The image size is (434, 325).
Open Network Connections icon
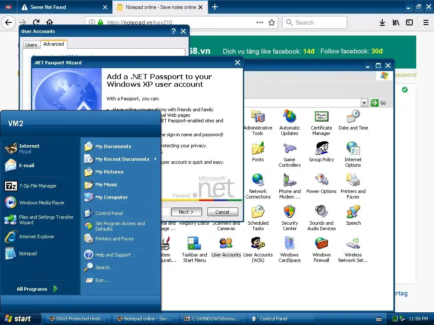point(258,186)
